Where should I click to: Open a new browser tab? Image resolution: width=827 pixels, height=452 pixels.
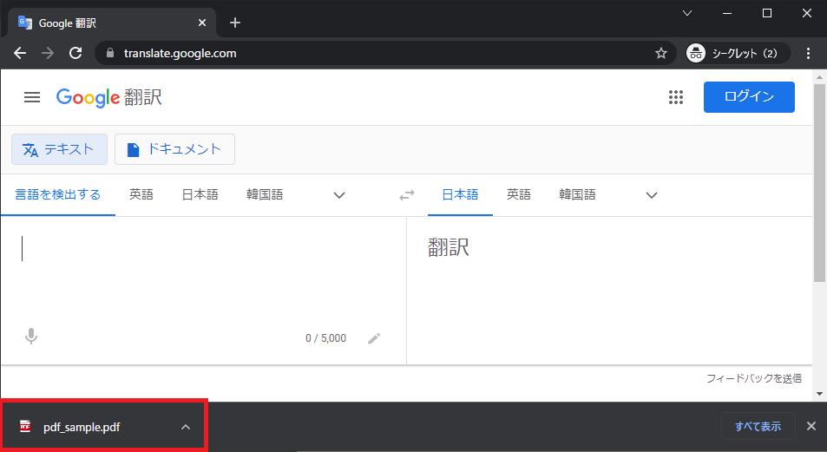235,23
